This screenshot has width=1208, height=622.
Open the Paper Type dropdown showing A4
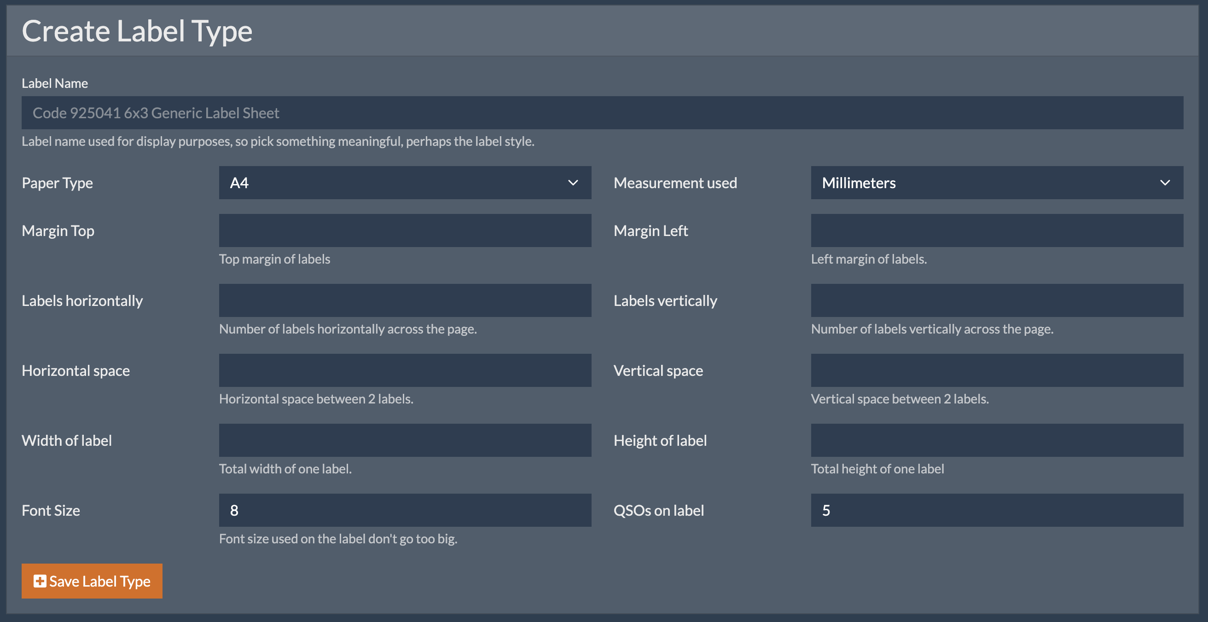(405, 183)
